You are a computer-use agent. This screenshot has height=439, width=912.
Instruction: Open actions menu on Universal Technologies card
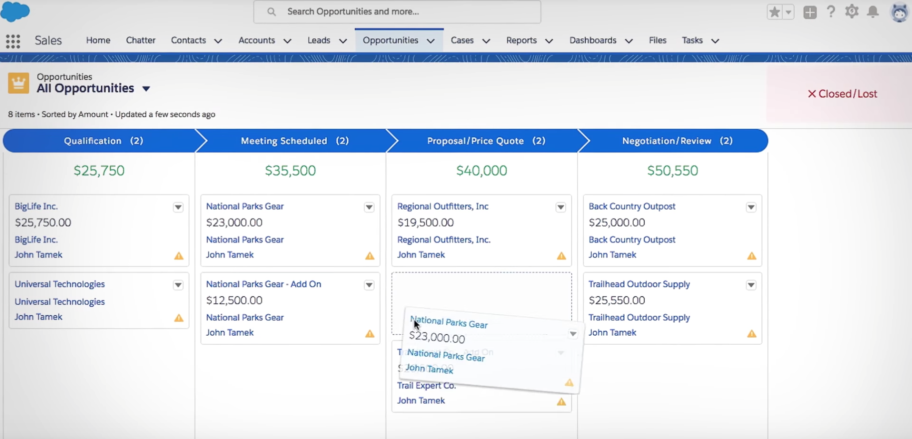point(178,285)
